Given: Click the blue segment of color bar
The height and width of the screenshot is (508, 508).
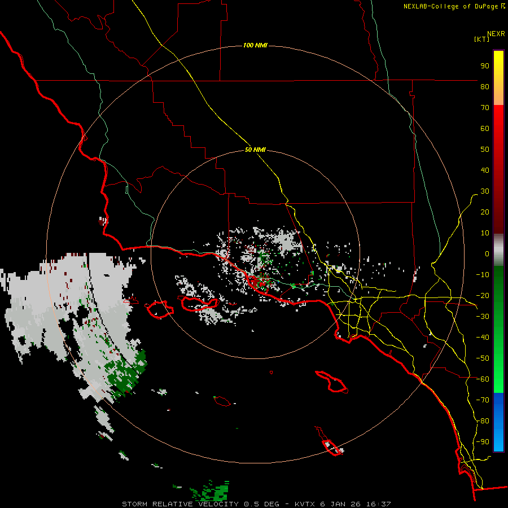Looking at the screenshot, I should point(498,422).
